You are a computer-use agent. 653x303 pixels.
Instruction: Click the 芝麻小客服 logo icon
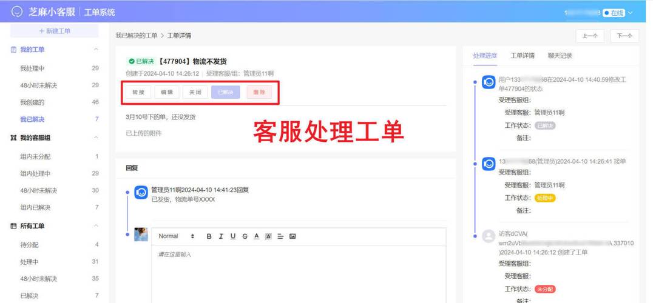[x=16, y=12]
